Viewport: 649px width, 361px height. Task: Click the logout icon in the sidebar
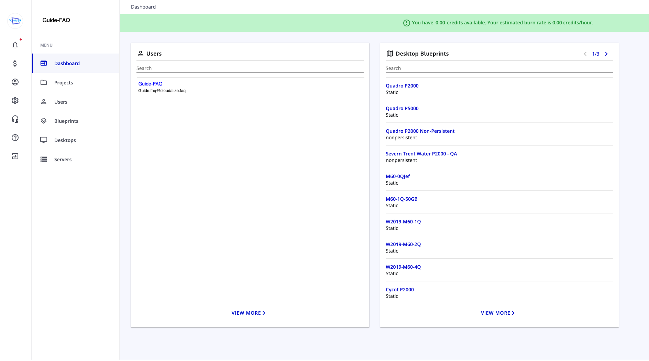click(15, 156)
